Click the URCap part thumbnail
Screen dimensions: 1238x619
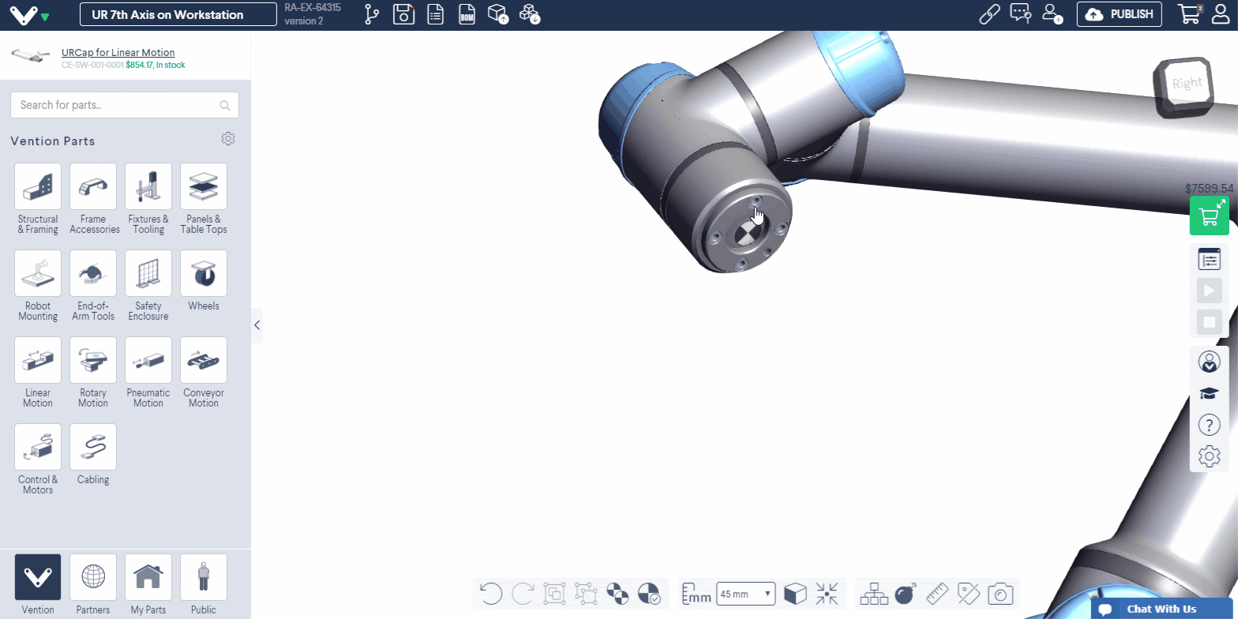pos(31,56)
